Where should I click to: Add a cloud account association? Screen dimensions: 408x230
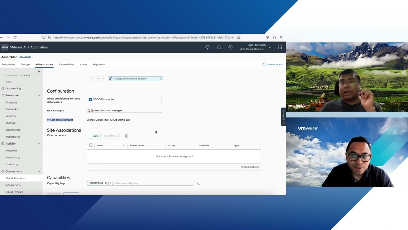[94, 136]
